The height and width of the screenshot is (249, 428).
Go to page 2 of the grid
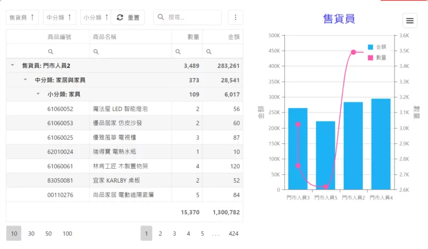(160, 233)
